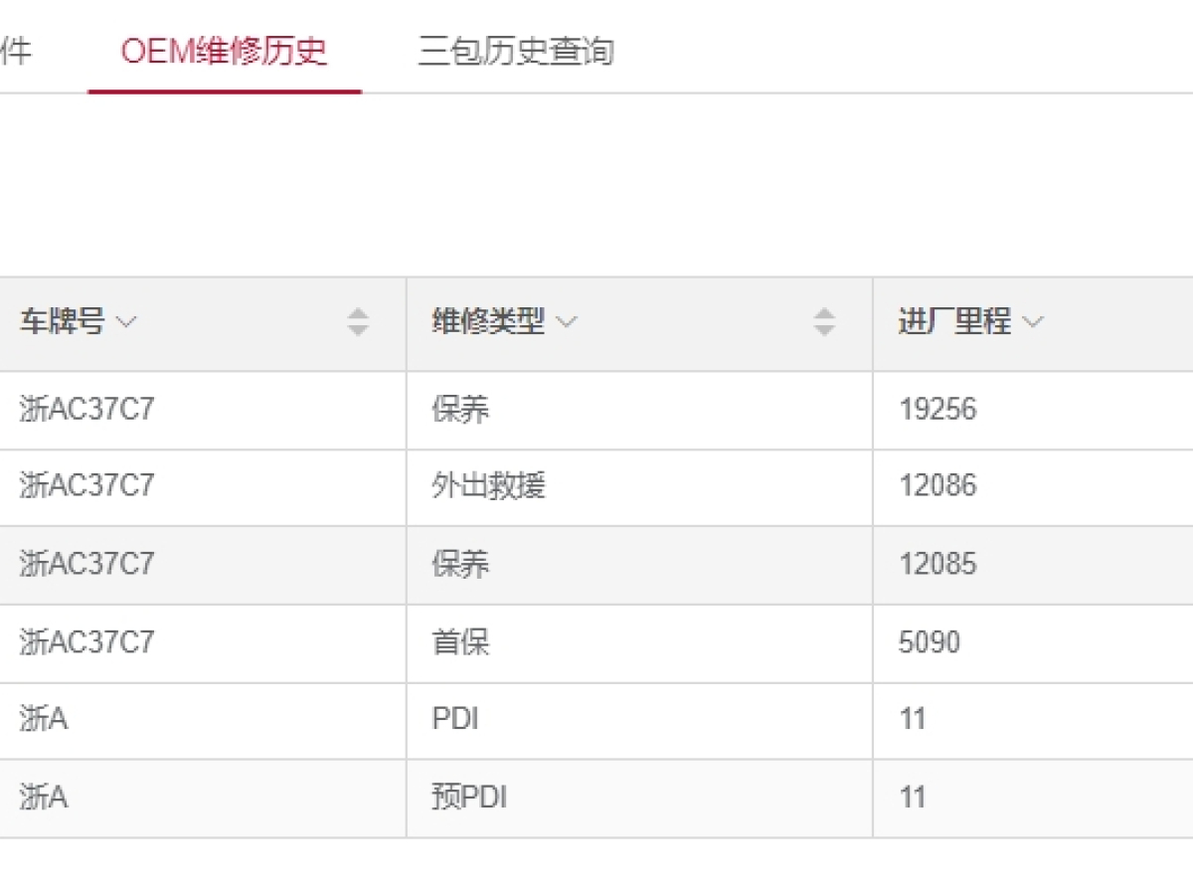Select the mileage cell showing 19256
The height and width of the screenshot is (895, 1193).
tap(937, 409)
